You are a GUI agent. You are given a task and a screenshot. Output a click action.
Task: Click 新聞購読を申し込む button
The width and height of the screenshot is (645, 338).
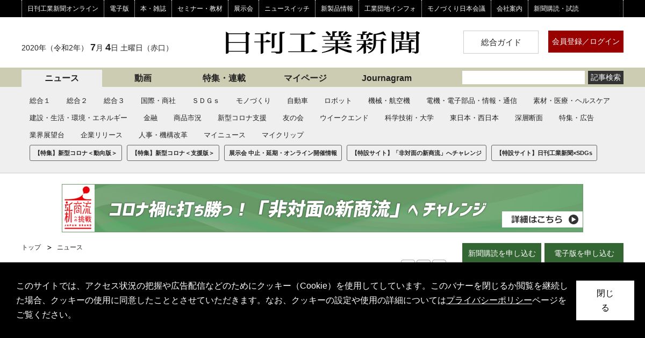tap(501, 253)
